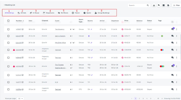Open Rows per page dropdown
This screenshot has height=100, width=181.
(x=20, y=98)
